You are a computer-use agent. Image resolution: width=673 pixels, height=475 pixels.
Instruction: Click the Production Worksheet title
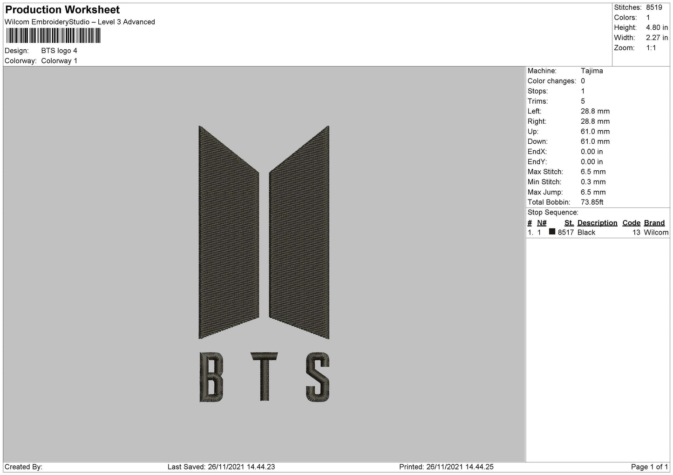tap(62, 10)
